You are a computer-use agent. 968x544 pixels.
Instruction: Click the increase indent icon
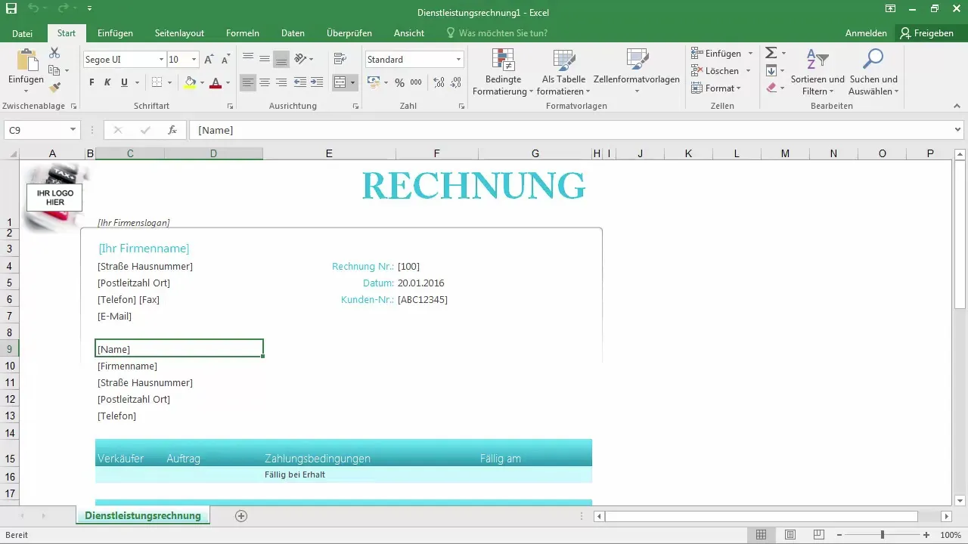pyautogui.click(x=317, y=82)
